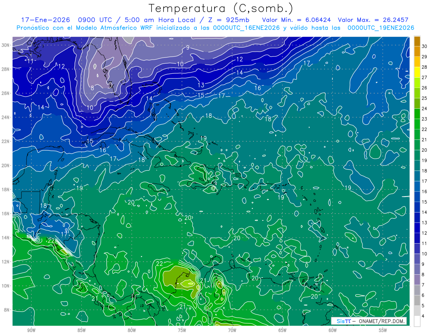Click the "60W" longitude axis label

pos(333,330)
